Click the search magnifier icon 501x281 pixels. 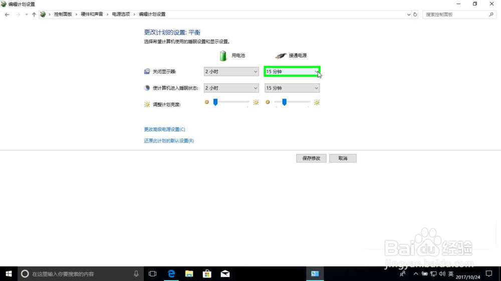coord(491,14)
